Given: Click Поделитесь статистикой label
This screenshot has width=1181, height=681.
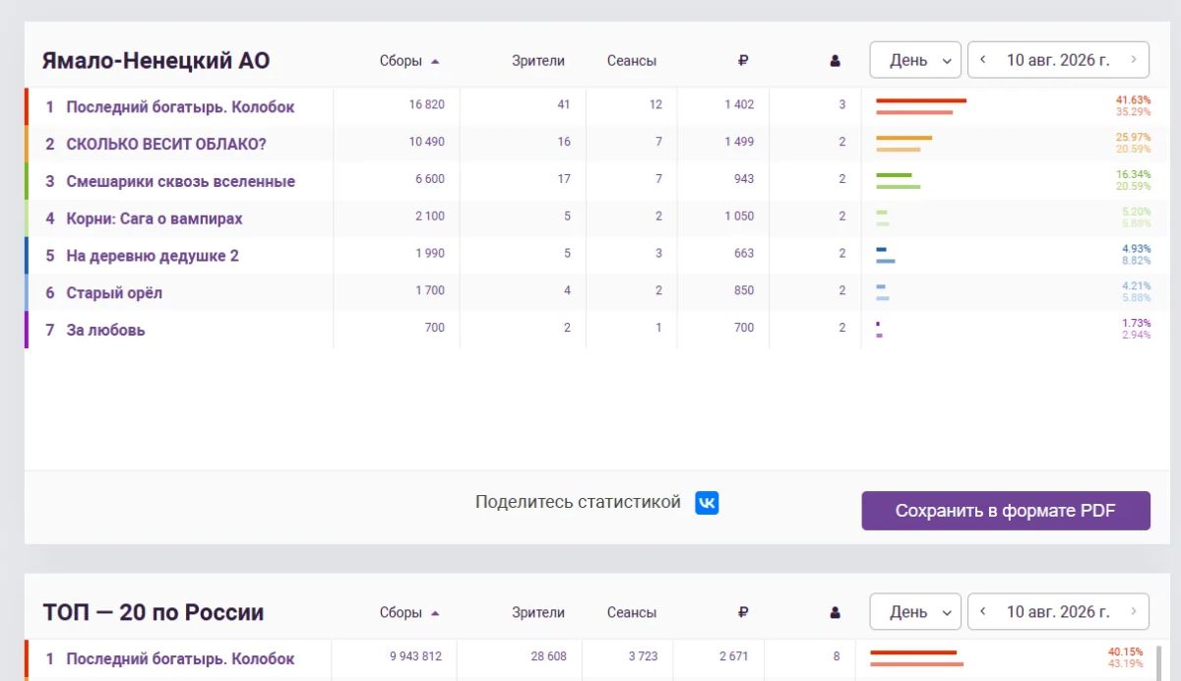Looking at the screenshot, I should [578, 503].
